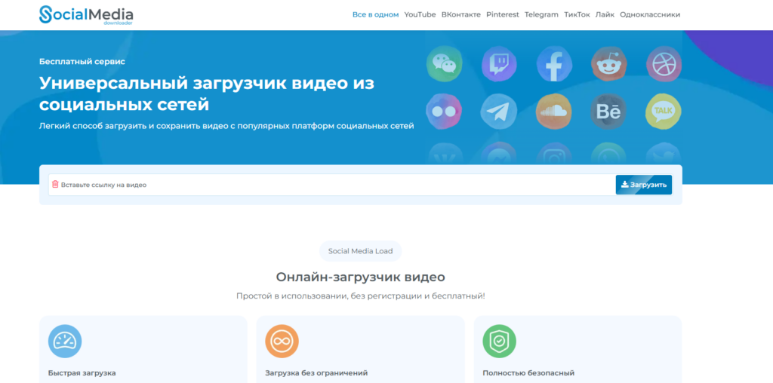Choose ТикТок in the top menu

577,15
